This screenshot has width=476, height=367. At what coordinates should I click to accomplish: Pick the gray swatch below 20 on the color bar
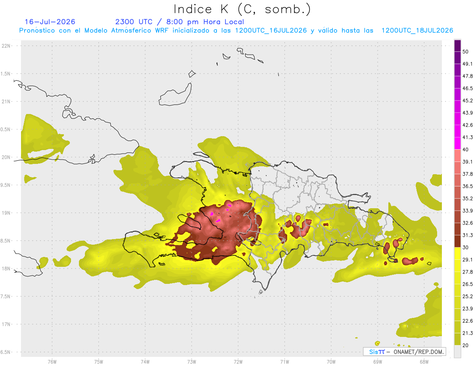click(457, 352)
